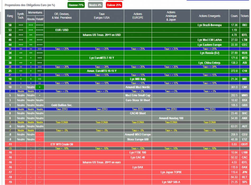Select Lyx Brazil-Ibovespa cell

click(210, 25)
